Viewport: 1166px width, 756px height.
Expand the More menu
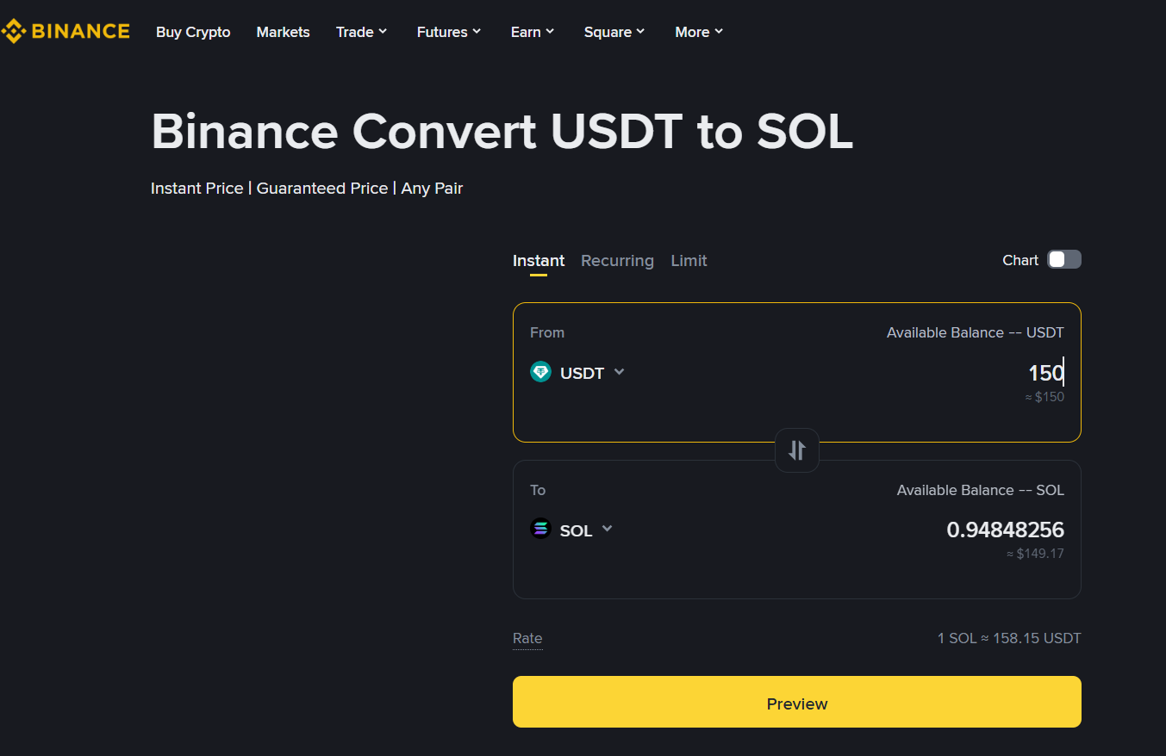pyautogui.click(x=699, y=32)
